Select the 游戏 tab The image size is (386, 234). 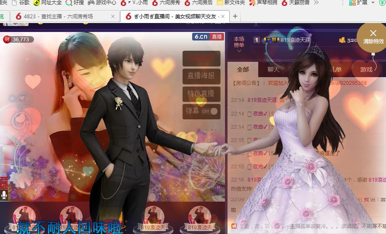point(366,70)
